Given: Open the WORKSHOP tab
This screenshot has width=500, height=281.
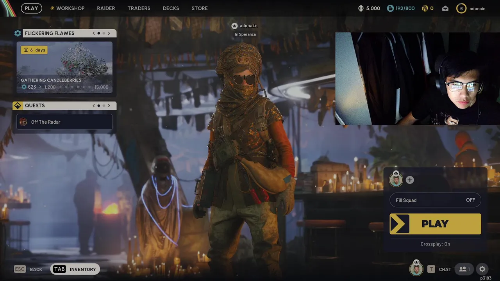Looking at the screenshot, I should 67,8.
